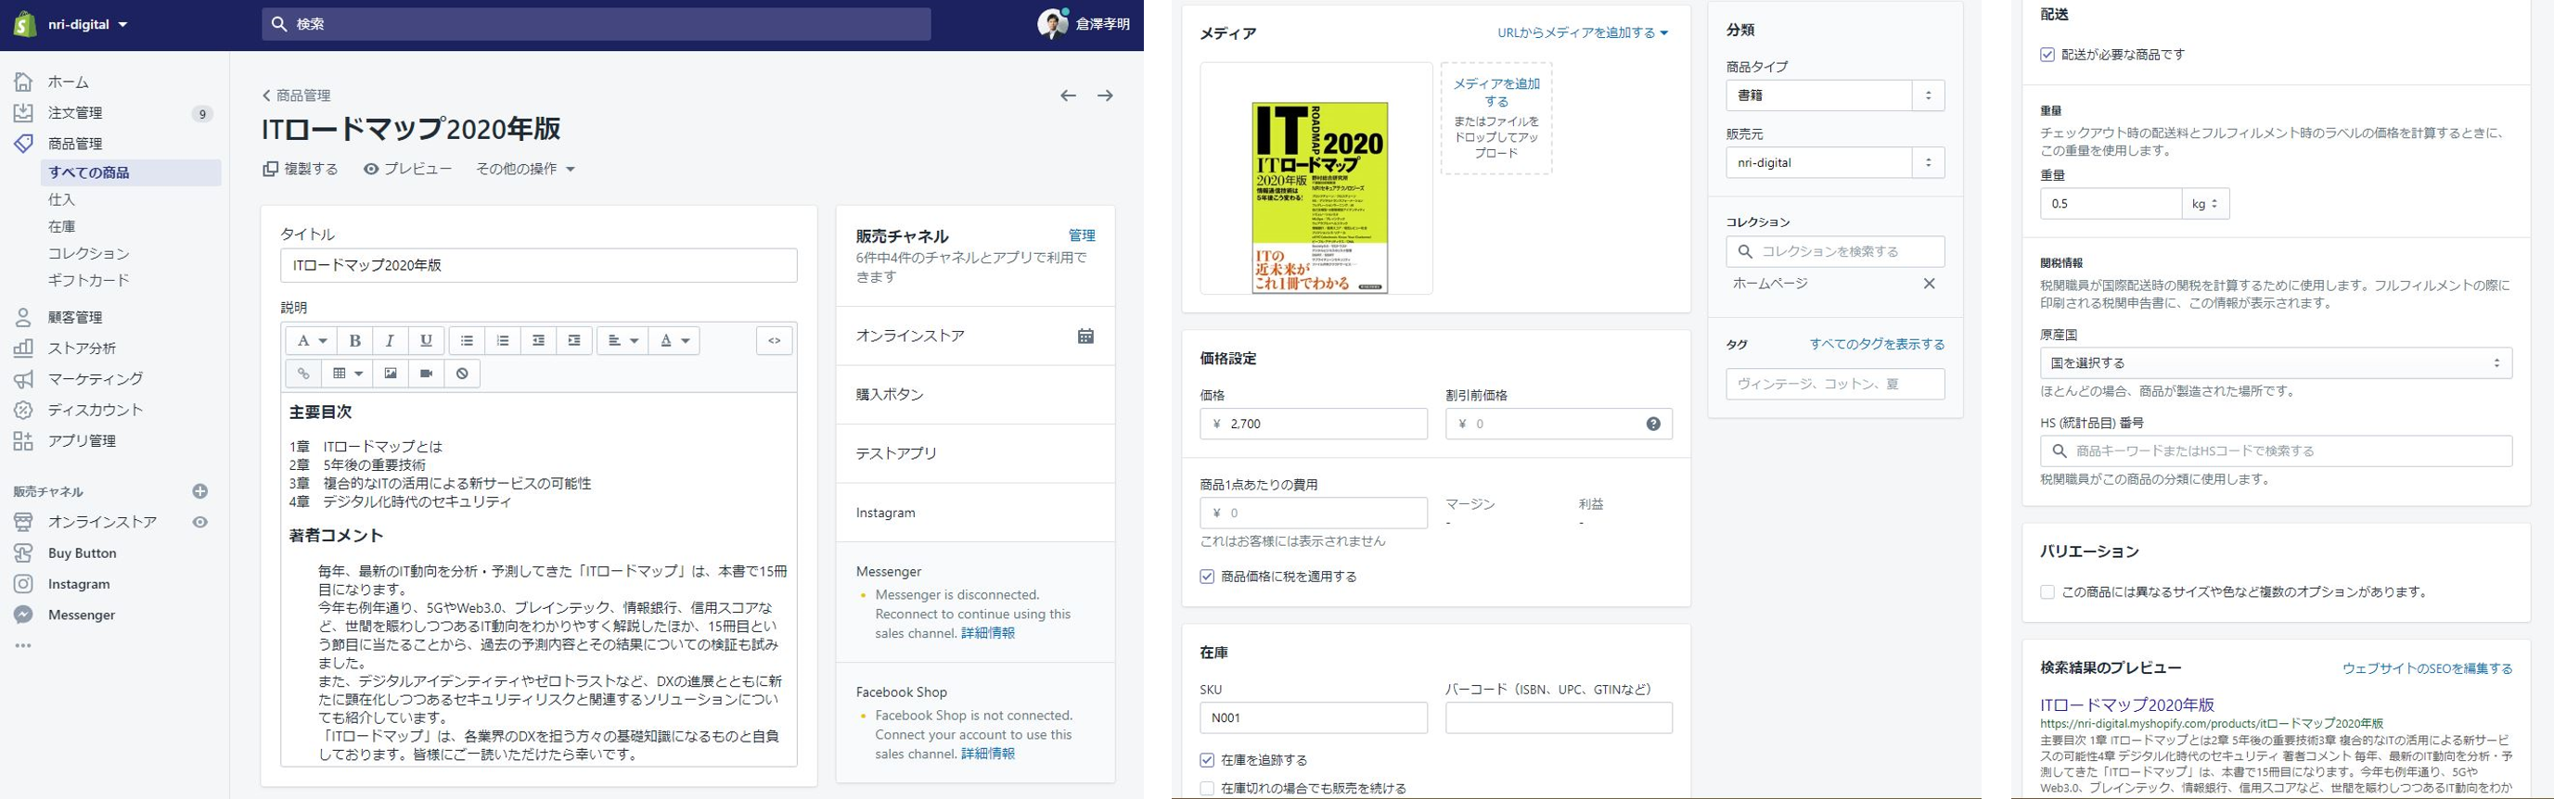The height and width of the screenshot is (799, 2554).
Task: Click the insert video icon in editor
Action: pos(427,374)
